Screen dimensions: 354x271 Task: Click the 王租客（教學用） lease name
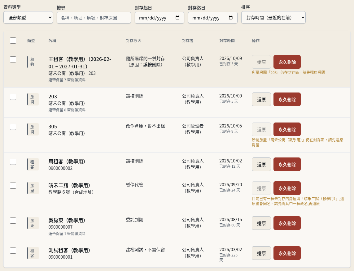pyautogui.click(x=80, y=63)
